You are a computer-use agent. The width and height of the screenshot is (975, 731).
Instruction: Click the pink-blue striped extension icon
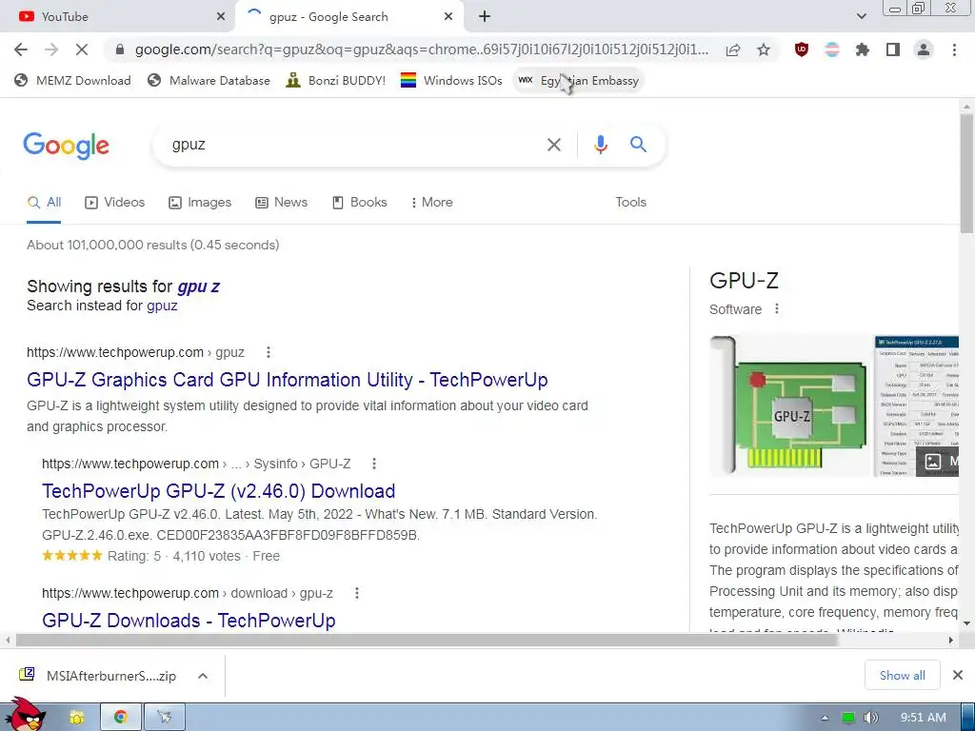point(832,49)
